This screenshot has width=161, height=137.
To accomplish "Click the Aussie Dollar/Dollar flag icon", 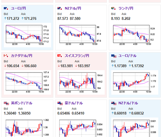I will pyautogui.click(x=60, y=103).
